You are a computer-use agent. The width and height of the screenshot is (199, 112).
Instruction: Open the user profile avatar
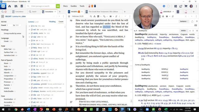tap(191, 6)
